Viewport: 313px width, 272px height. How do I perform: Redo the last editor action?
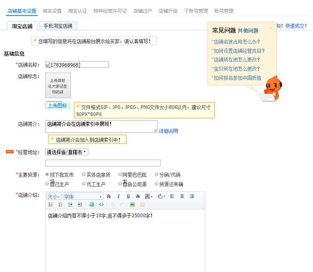[x=122, y=205]
